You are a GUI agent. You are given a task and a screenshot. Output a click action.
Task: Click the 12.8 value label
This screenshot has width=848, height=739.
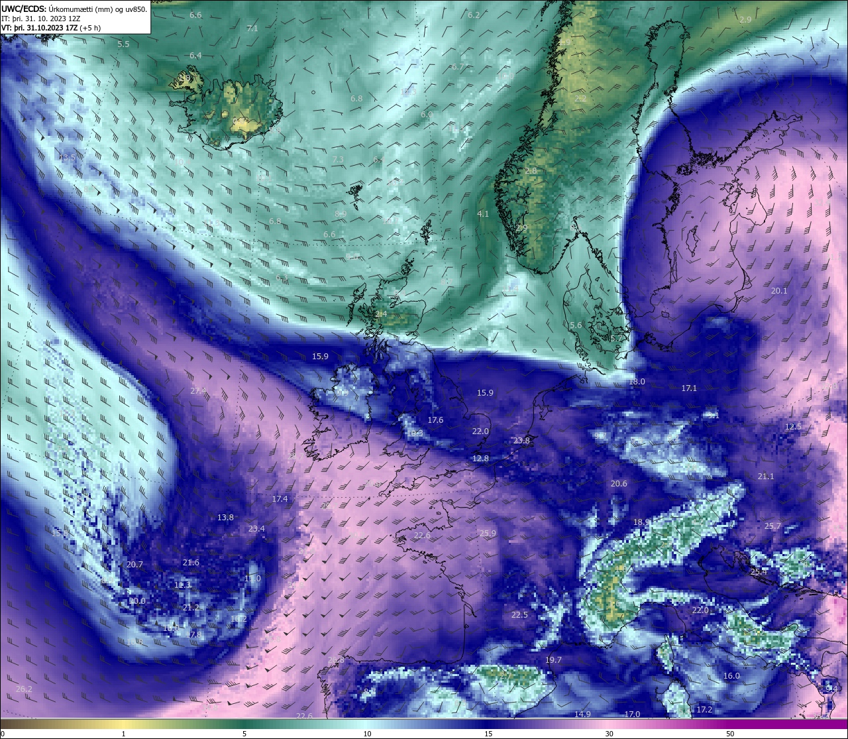tap(480, 459)
